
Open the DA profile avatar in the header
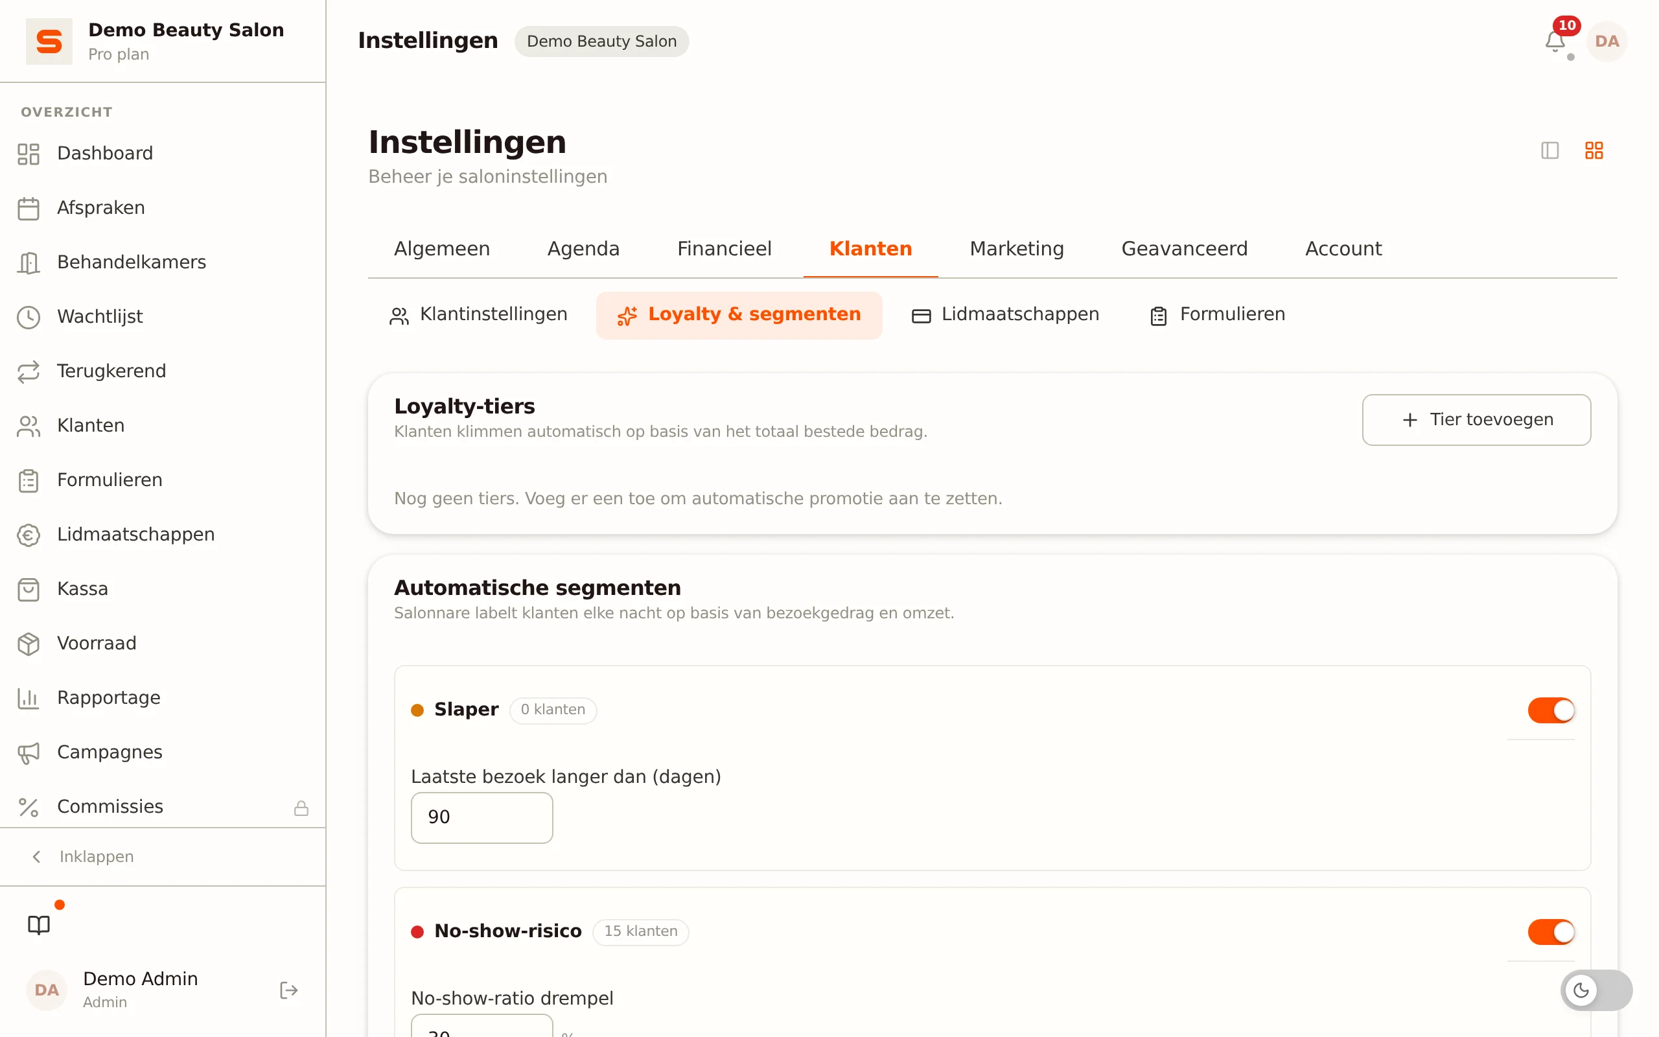[x=1607, y=41]
